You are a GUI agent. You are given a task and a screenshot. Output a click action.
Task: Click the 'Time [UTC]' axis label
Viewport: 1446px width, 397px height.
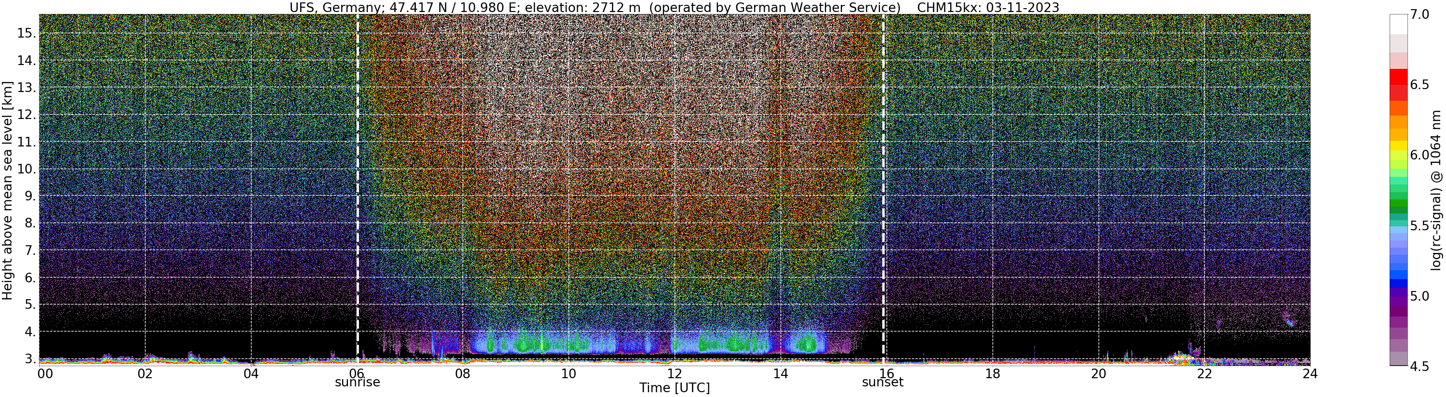click(x=674, y=388)
